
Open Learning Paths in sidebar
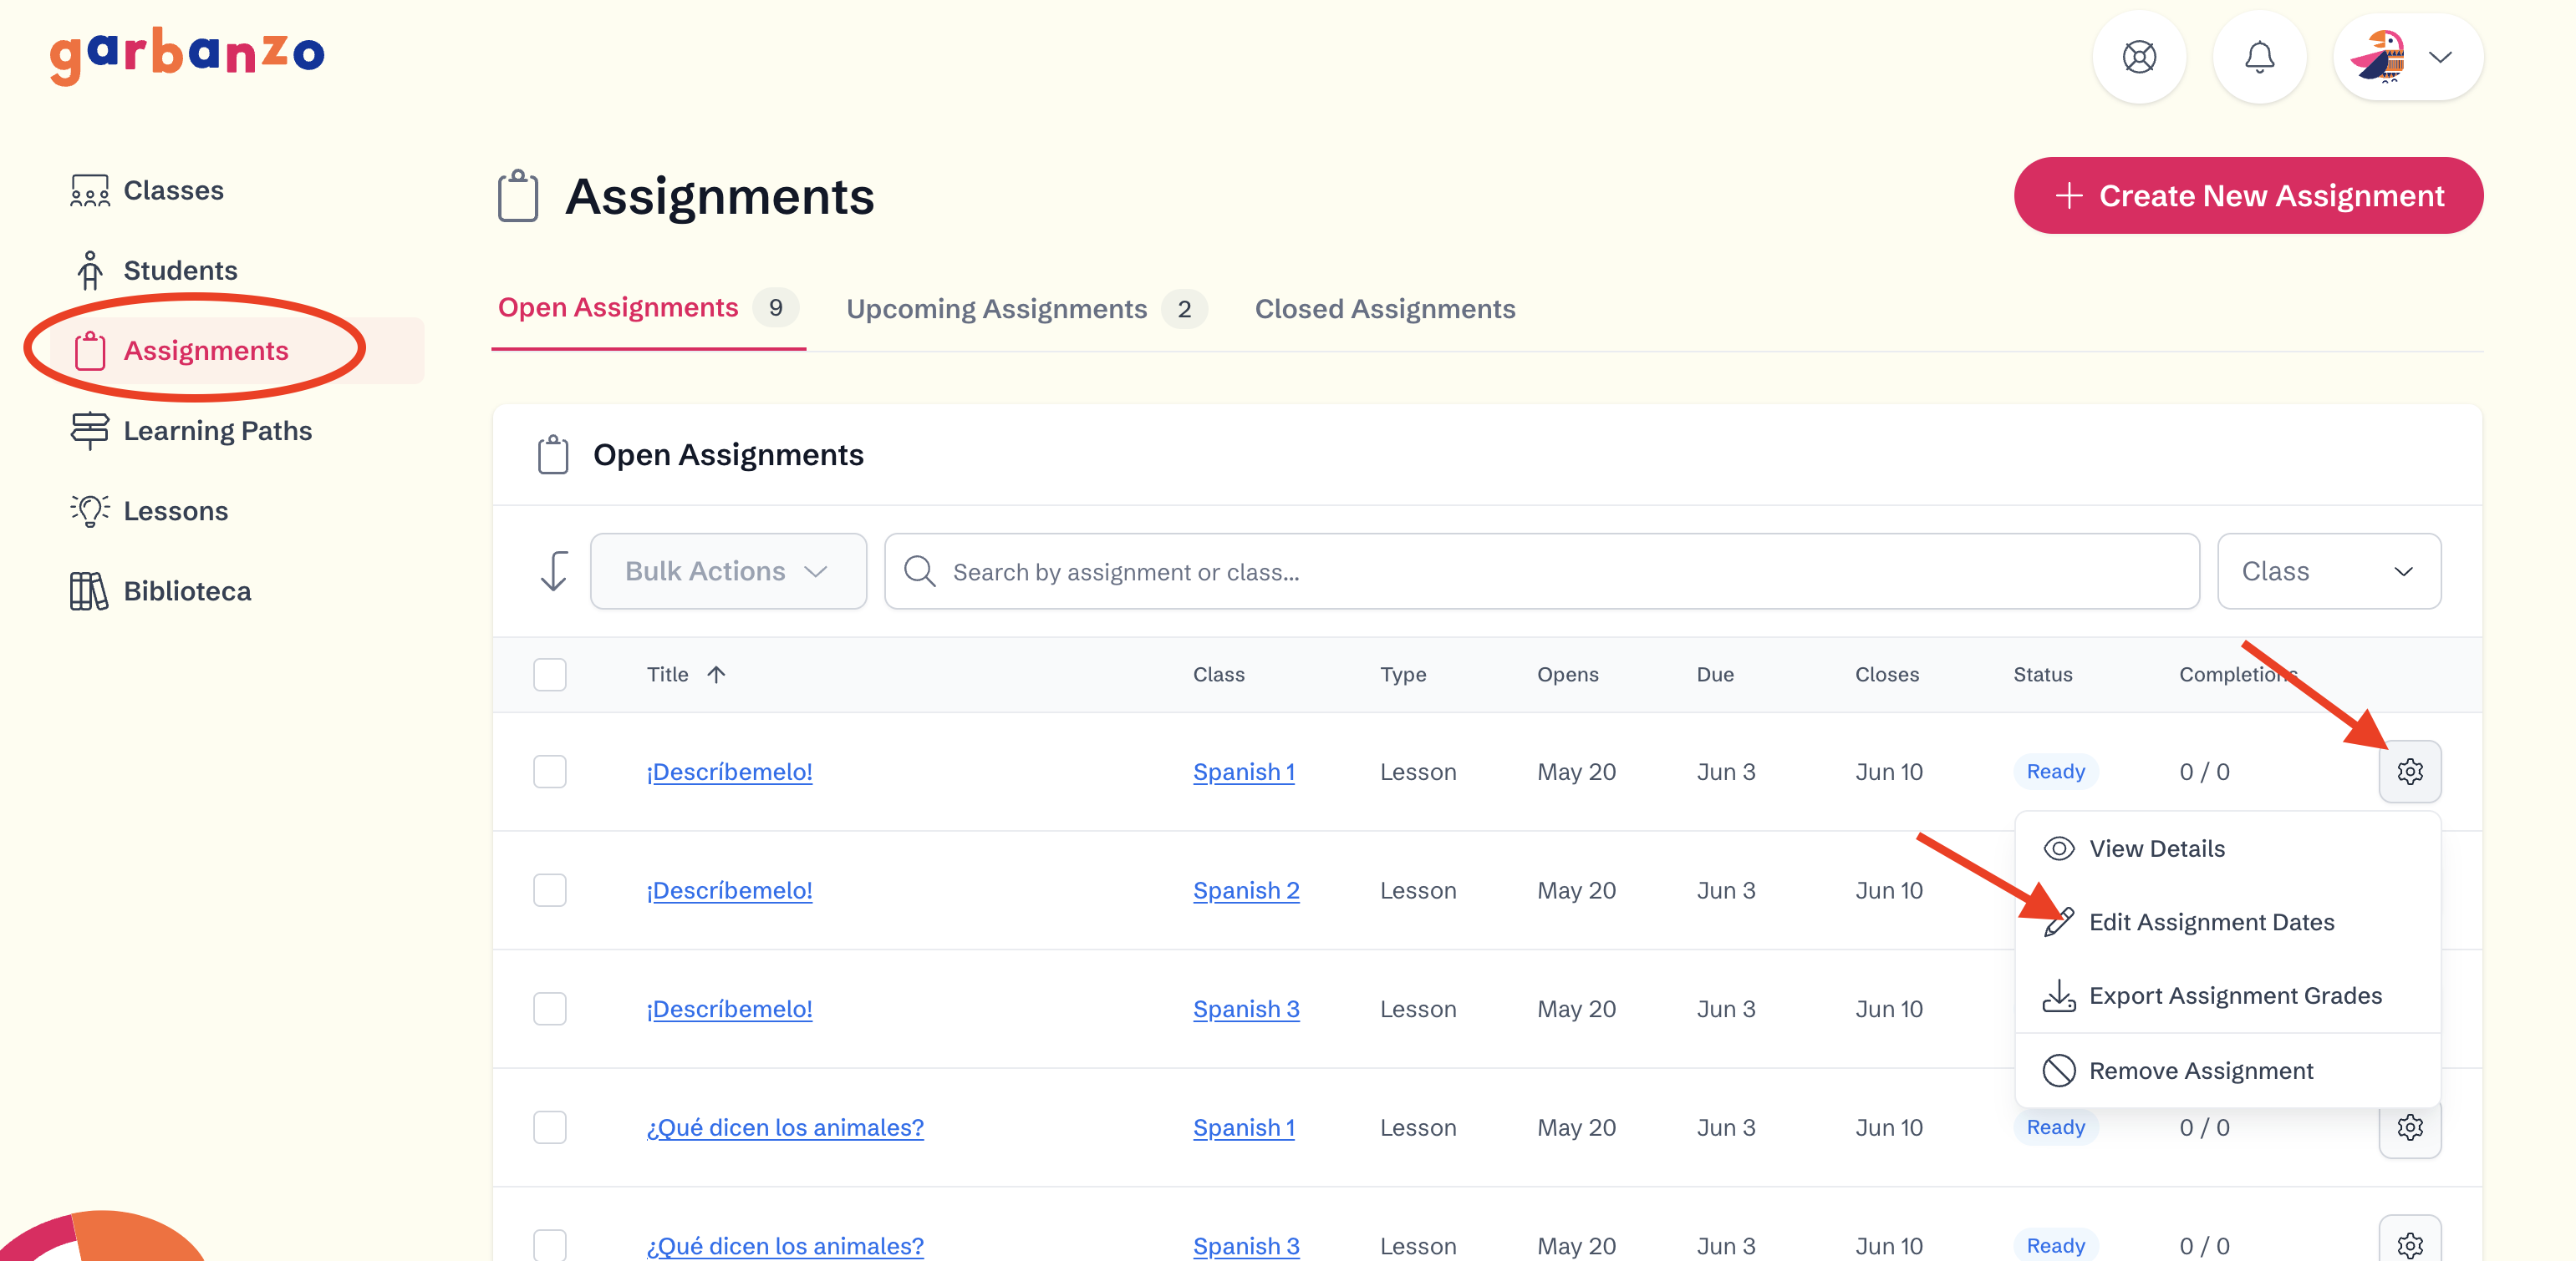[x=216, y=431]
